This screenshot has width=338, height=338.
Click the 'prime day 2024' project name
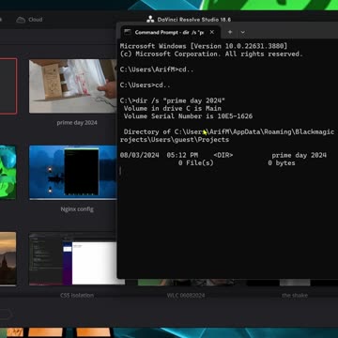pyautogui.click(x=77, y=123)
